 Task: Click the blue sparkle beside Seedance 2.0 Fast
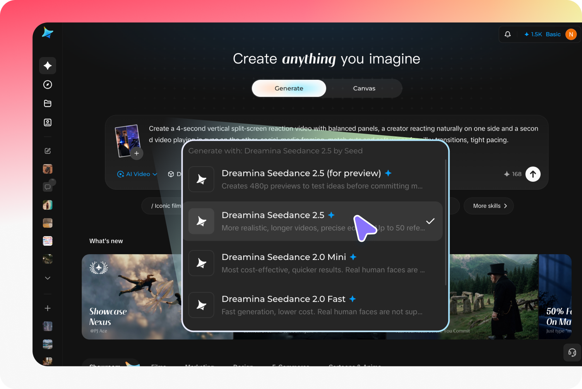(352, 299)
